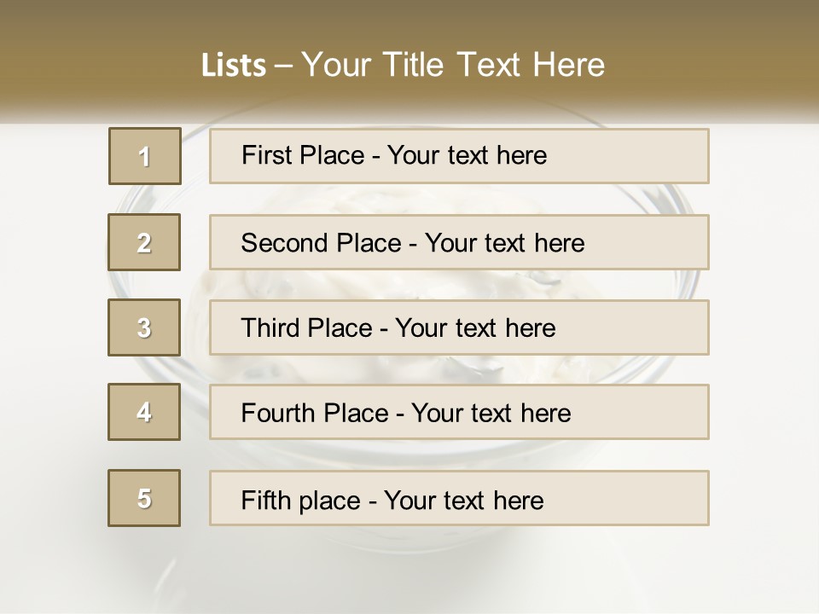Click 'Your text here' in Fifth place row
Screen dimensions: 819x614
[x=463, y=500]
